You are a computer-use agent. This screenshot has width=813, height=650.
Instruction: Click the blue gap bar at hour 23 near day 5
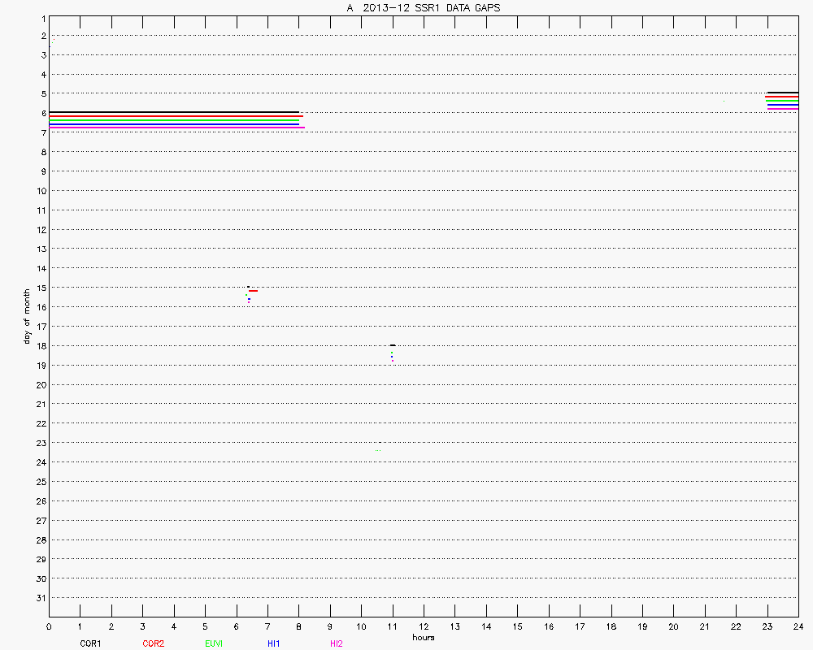click(x=782, y=105)
